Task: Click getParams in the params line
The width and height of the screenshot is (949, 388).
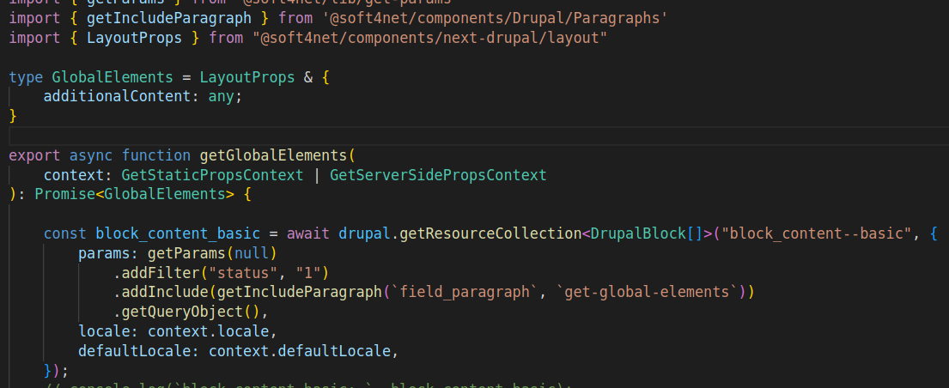Action: point(186,253)
